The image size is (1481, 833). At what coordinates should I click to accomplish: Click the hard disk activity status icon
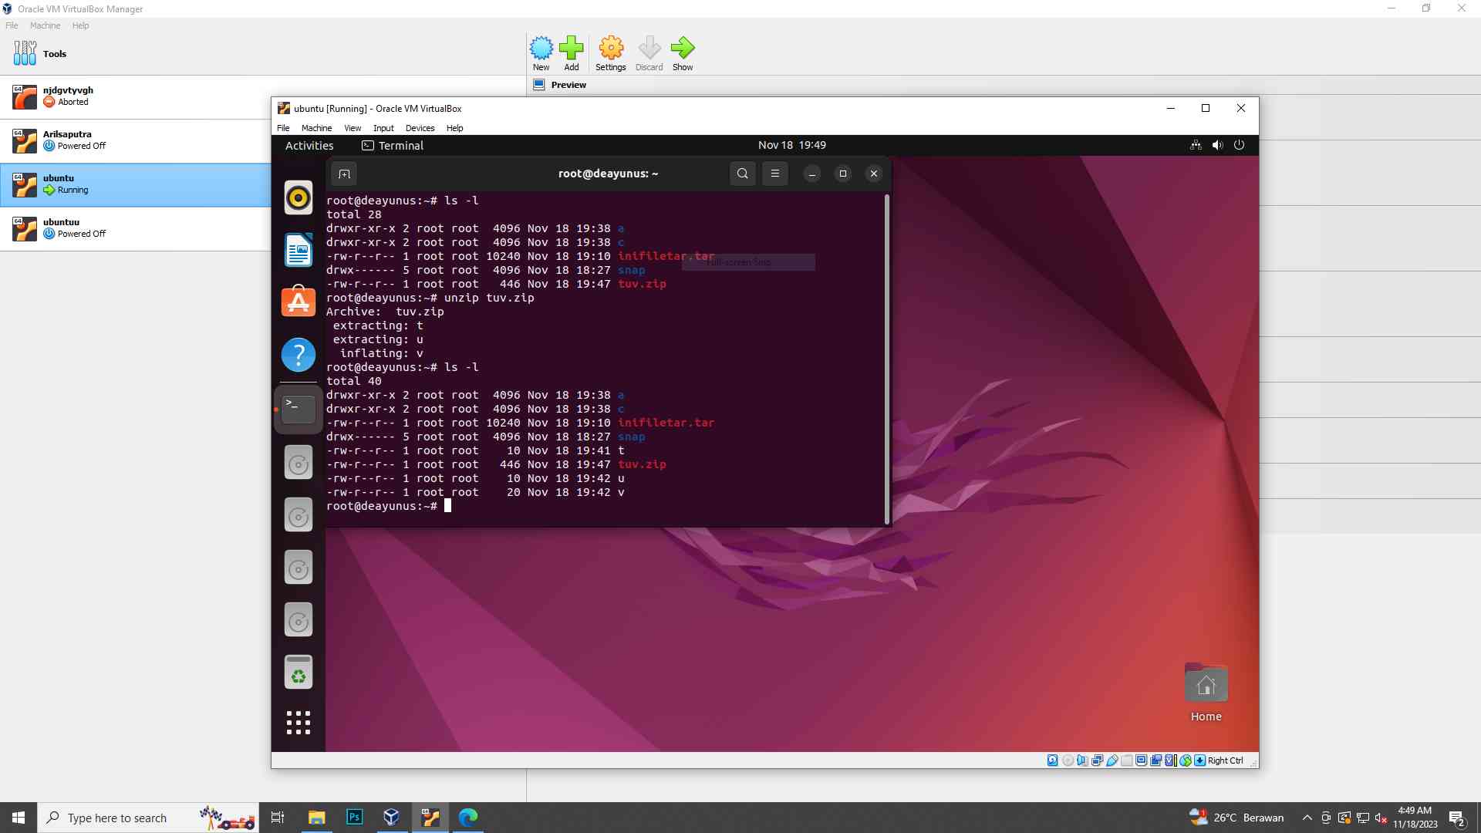(1052, 760)
